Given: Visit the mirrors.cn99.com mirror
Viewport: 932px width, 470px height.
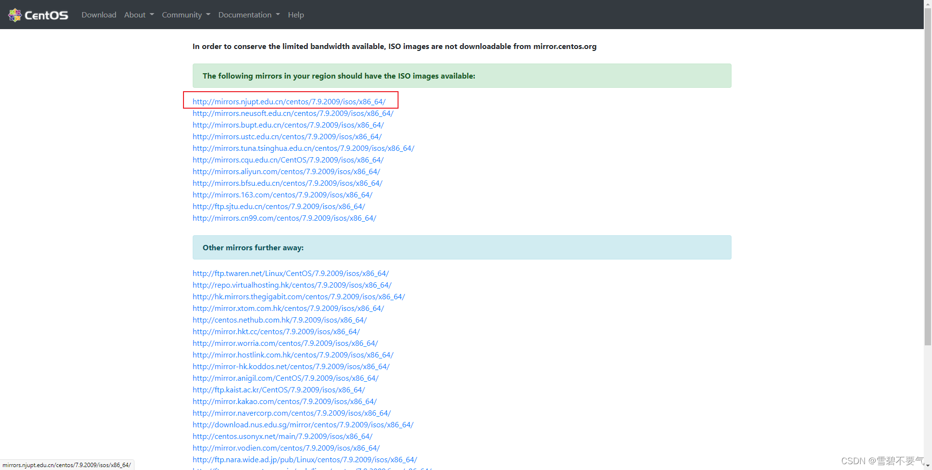Looking at the screenshot, I should [284, 218].
